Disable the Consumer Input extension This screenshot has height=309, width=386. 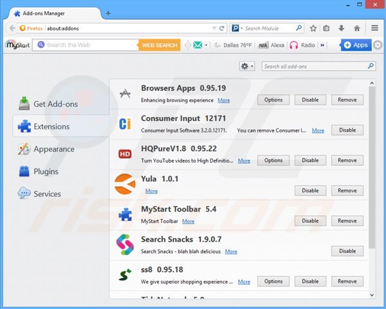(x=347, y=130)
